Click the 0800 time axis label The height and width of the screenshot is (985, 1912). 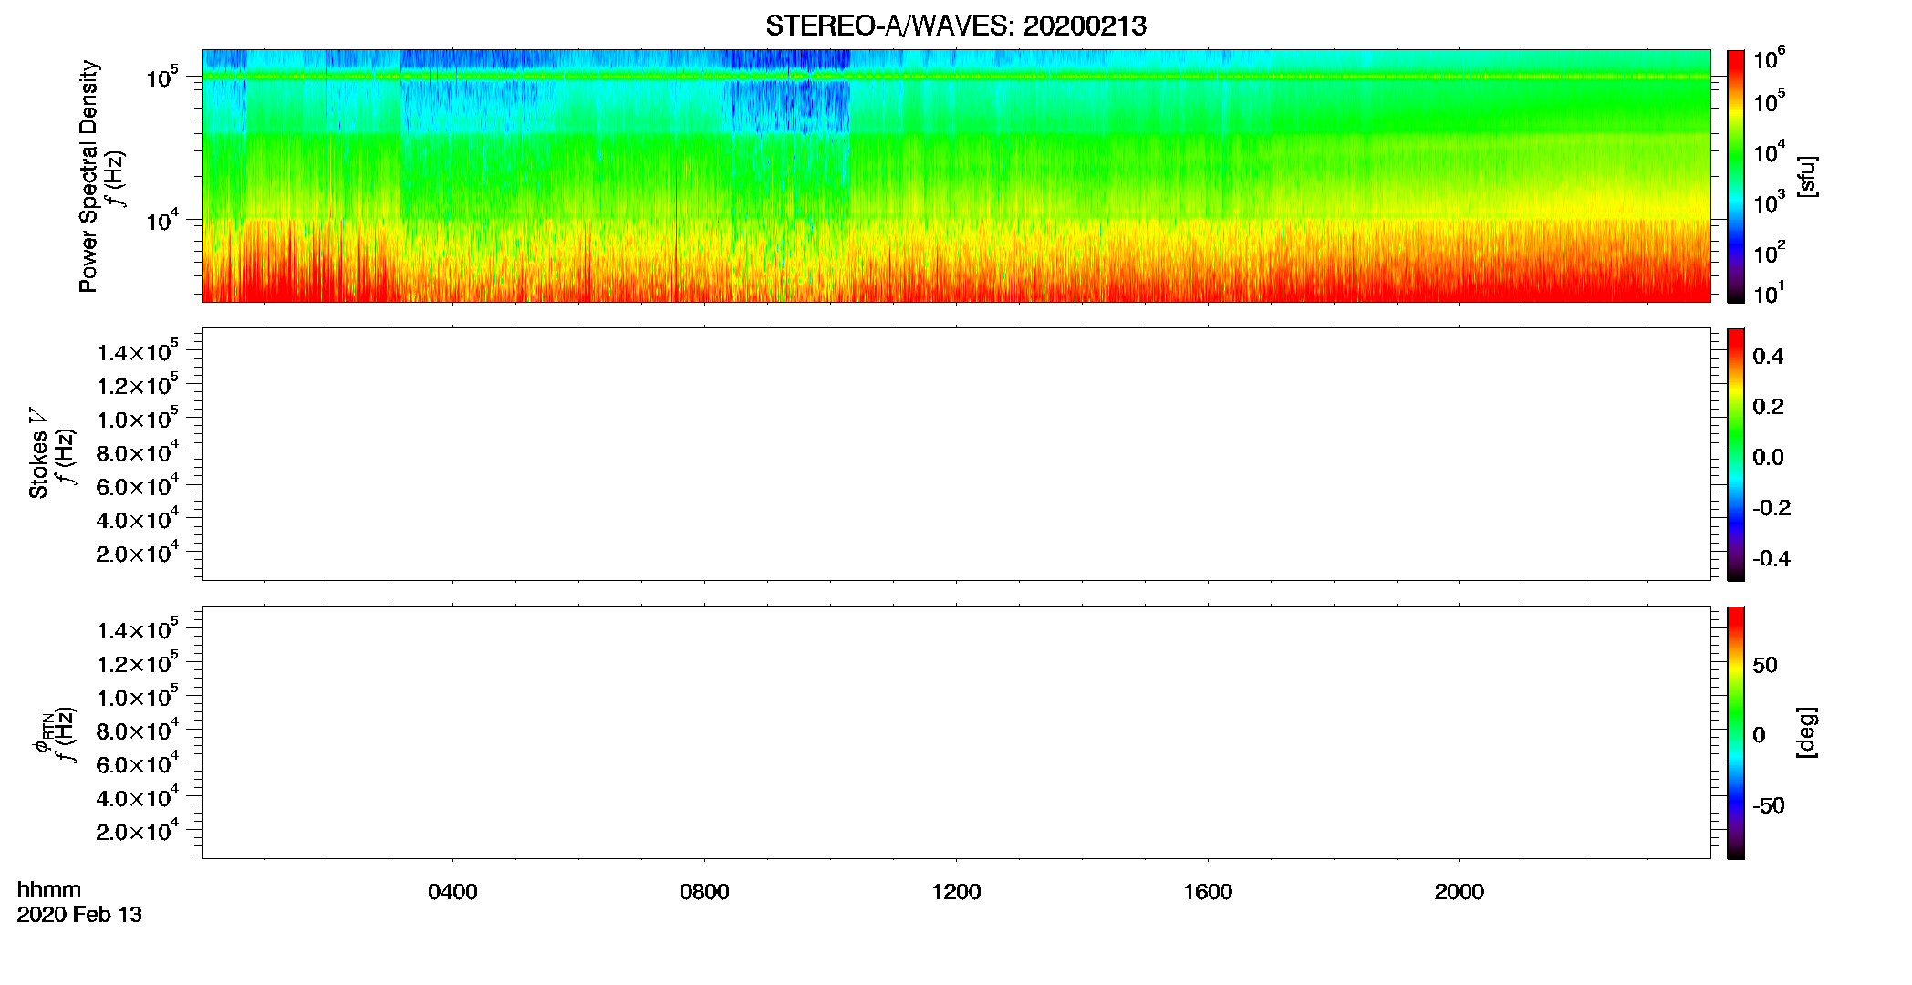click(704, 892)
